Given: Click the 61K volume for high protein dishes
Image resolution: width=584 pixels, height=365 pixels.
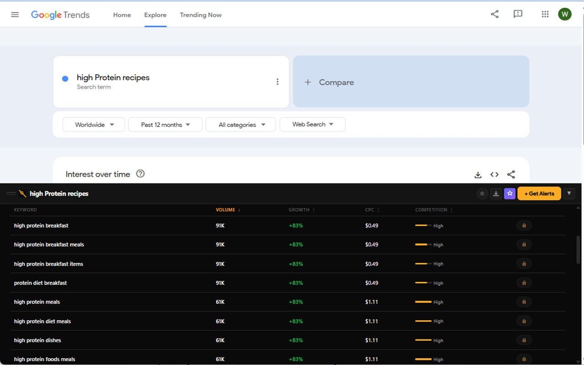Looking at the screenshot, I should tap(220, 340).
